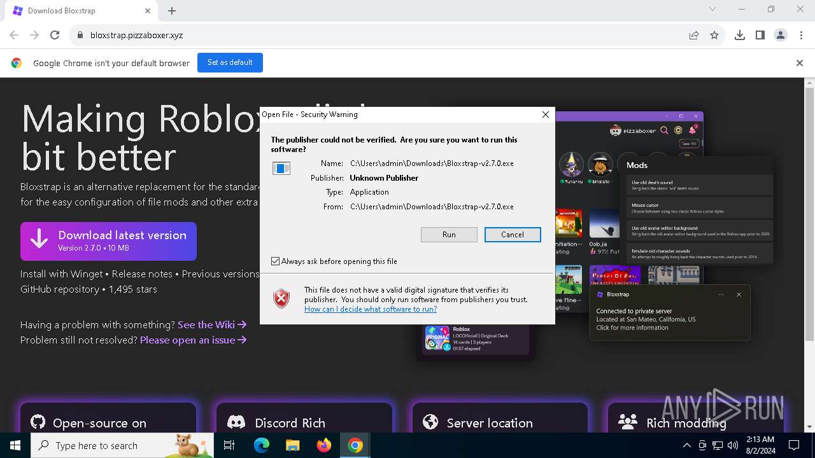Show hidden system tray icons
This screenshot has width=815, height=458.
(686, 445)
